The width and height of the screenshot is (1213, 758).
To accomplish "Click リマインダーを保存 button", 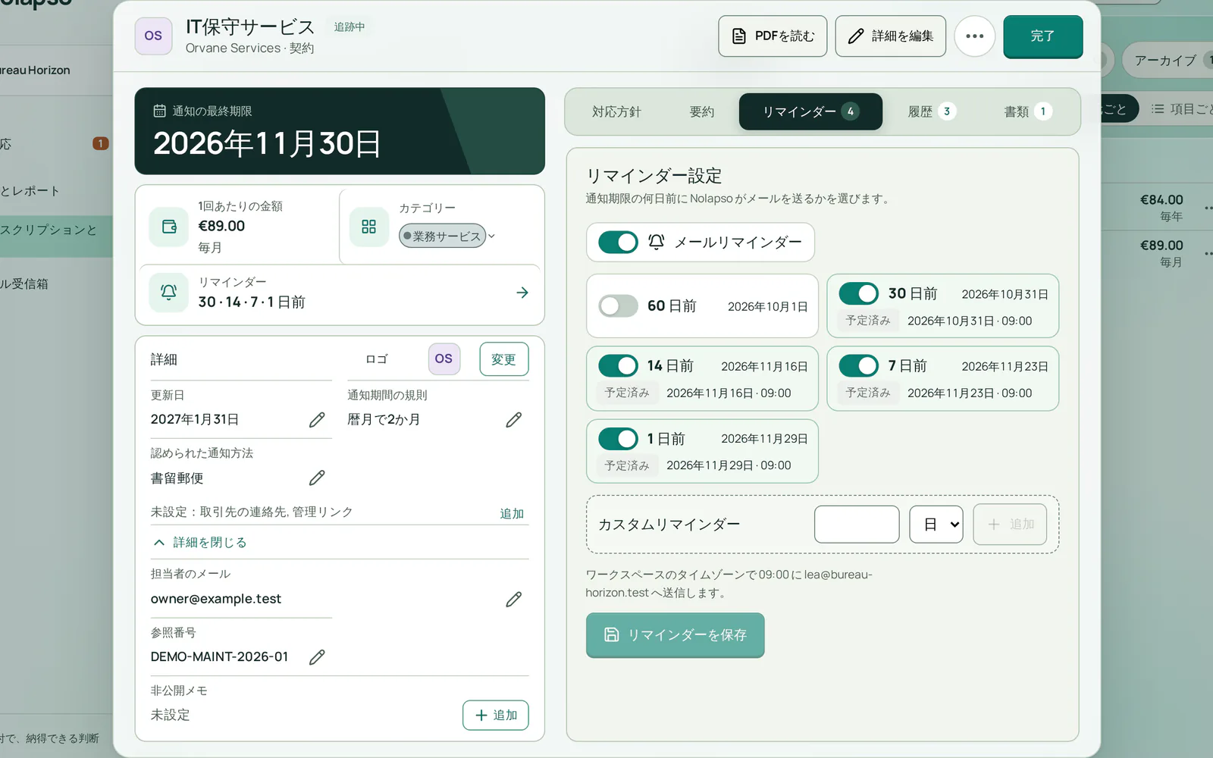I will pos(675,635).
